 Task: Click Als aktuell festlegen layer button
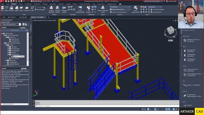pyautogui.click(x=157, y=10)
